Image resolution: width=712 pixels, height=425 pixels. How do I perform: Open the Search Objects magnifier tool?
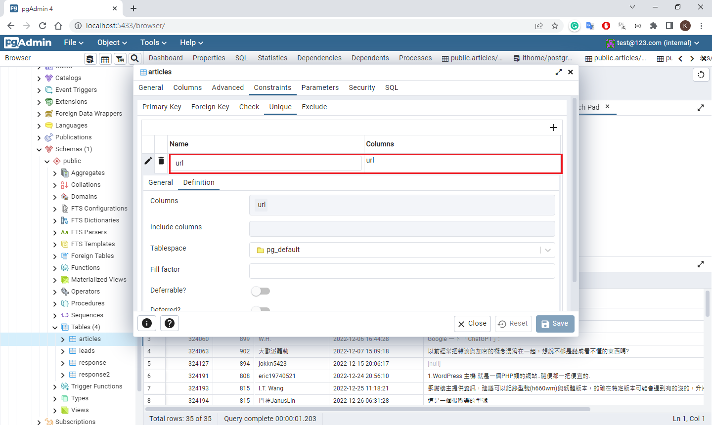(x=134, y=59)
